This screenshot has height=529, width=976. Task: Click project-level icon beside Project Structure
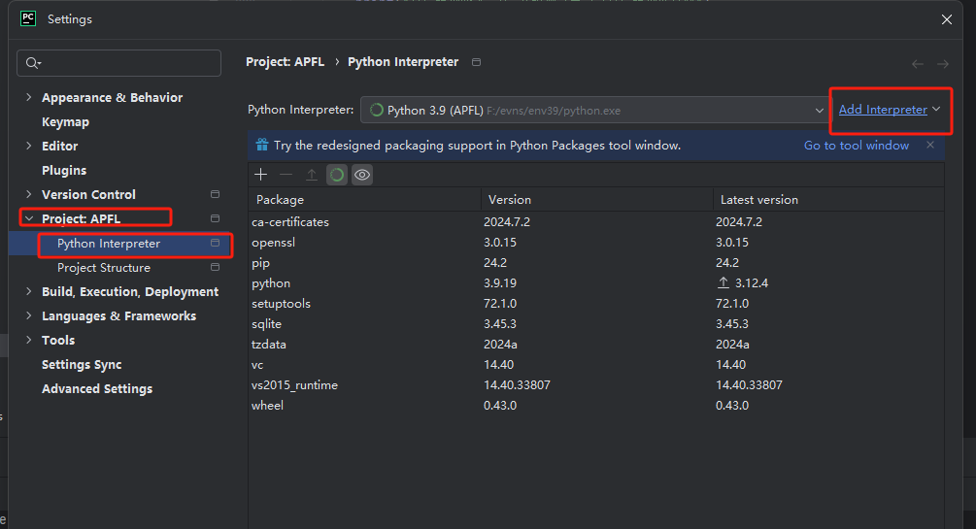click(215, 267)
